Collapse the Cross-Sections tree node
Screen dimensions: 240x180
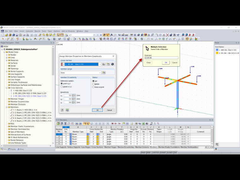tap(7, 88)
